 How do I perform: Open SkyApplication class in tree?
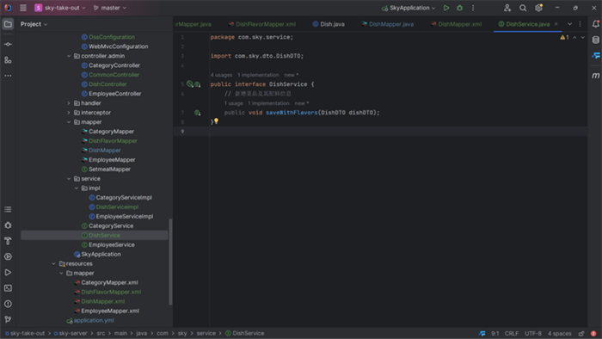pos(97,254)
